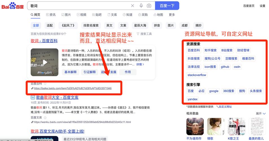Open the 歌词 - 百度百科 result link
The image size is (269, 141).
pos(44,41)
